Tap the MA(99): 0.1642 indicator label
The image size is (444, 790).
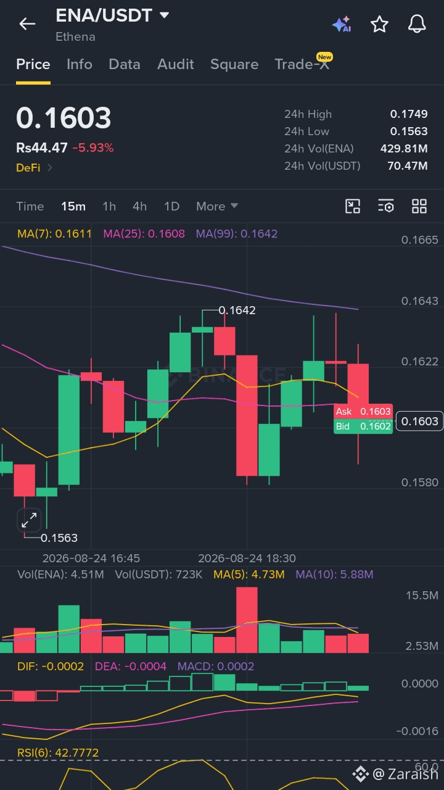click(x=237, y=234)
